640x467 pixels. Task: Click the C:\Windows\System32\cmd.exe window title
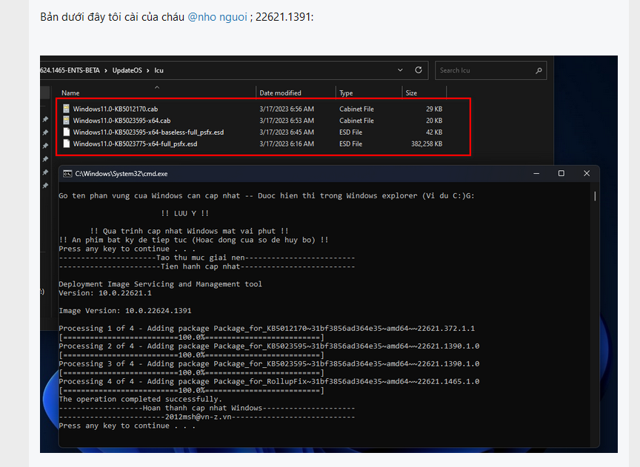click(121, 174)
